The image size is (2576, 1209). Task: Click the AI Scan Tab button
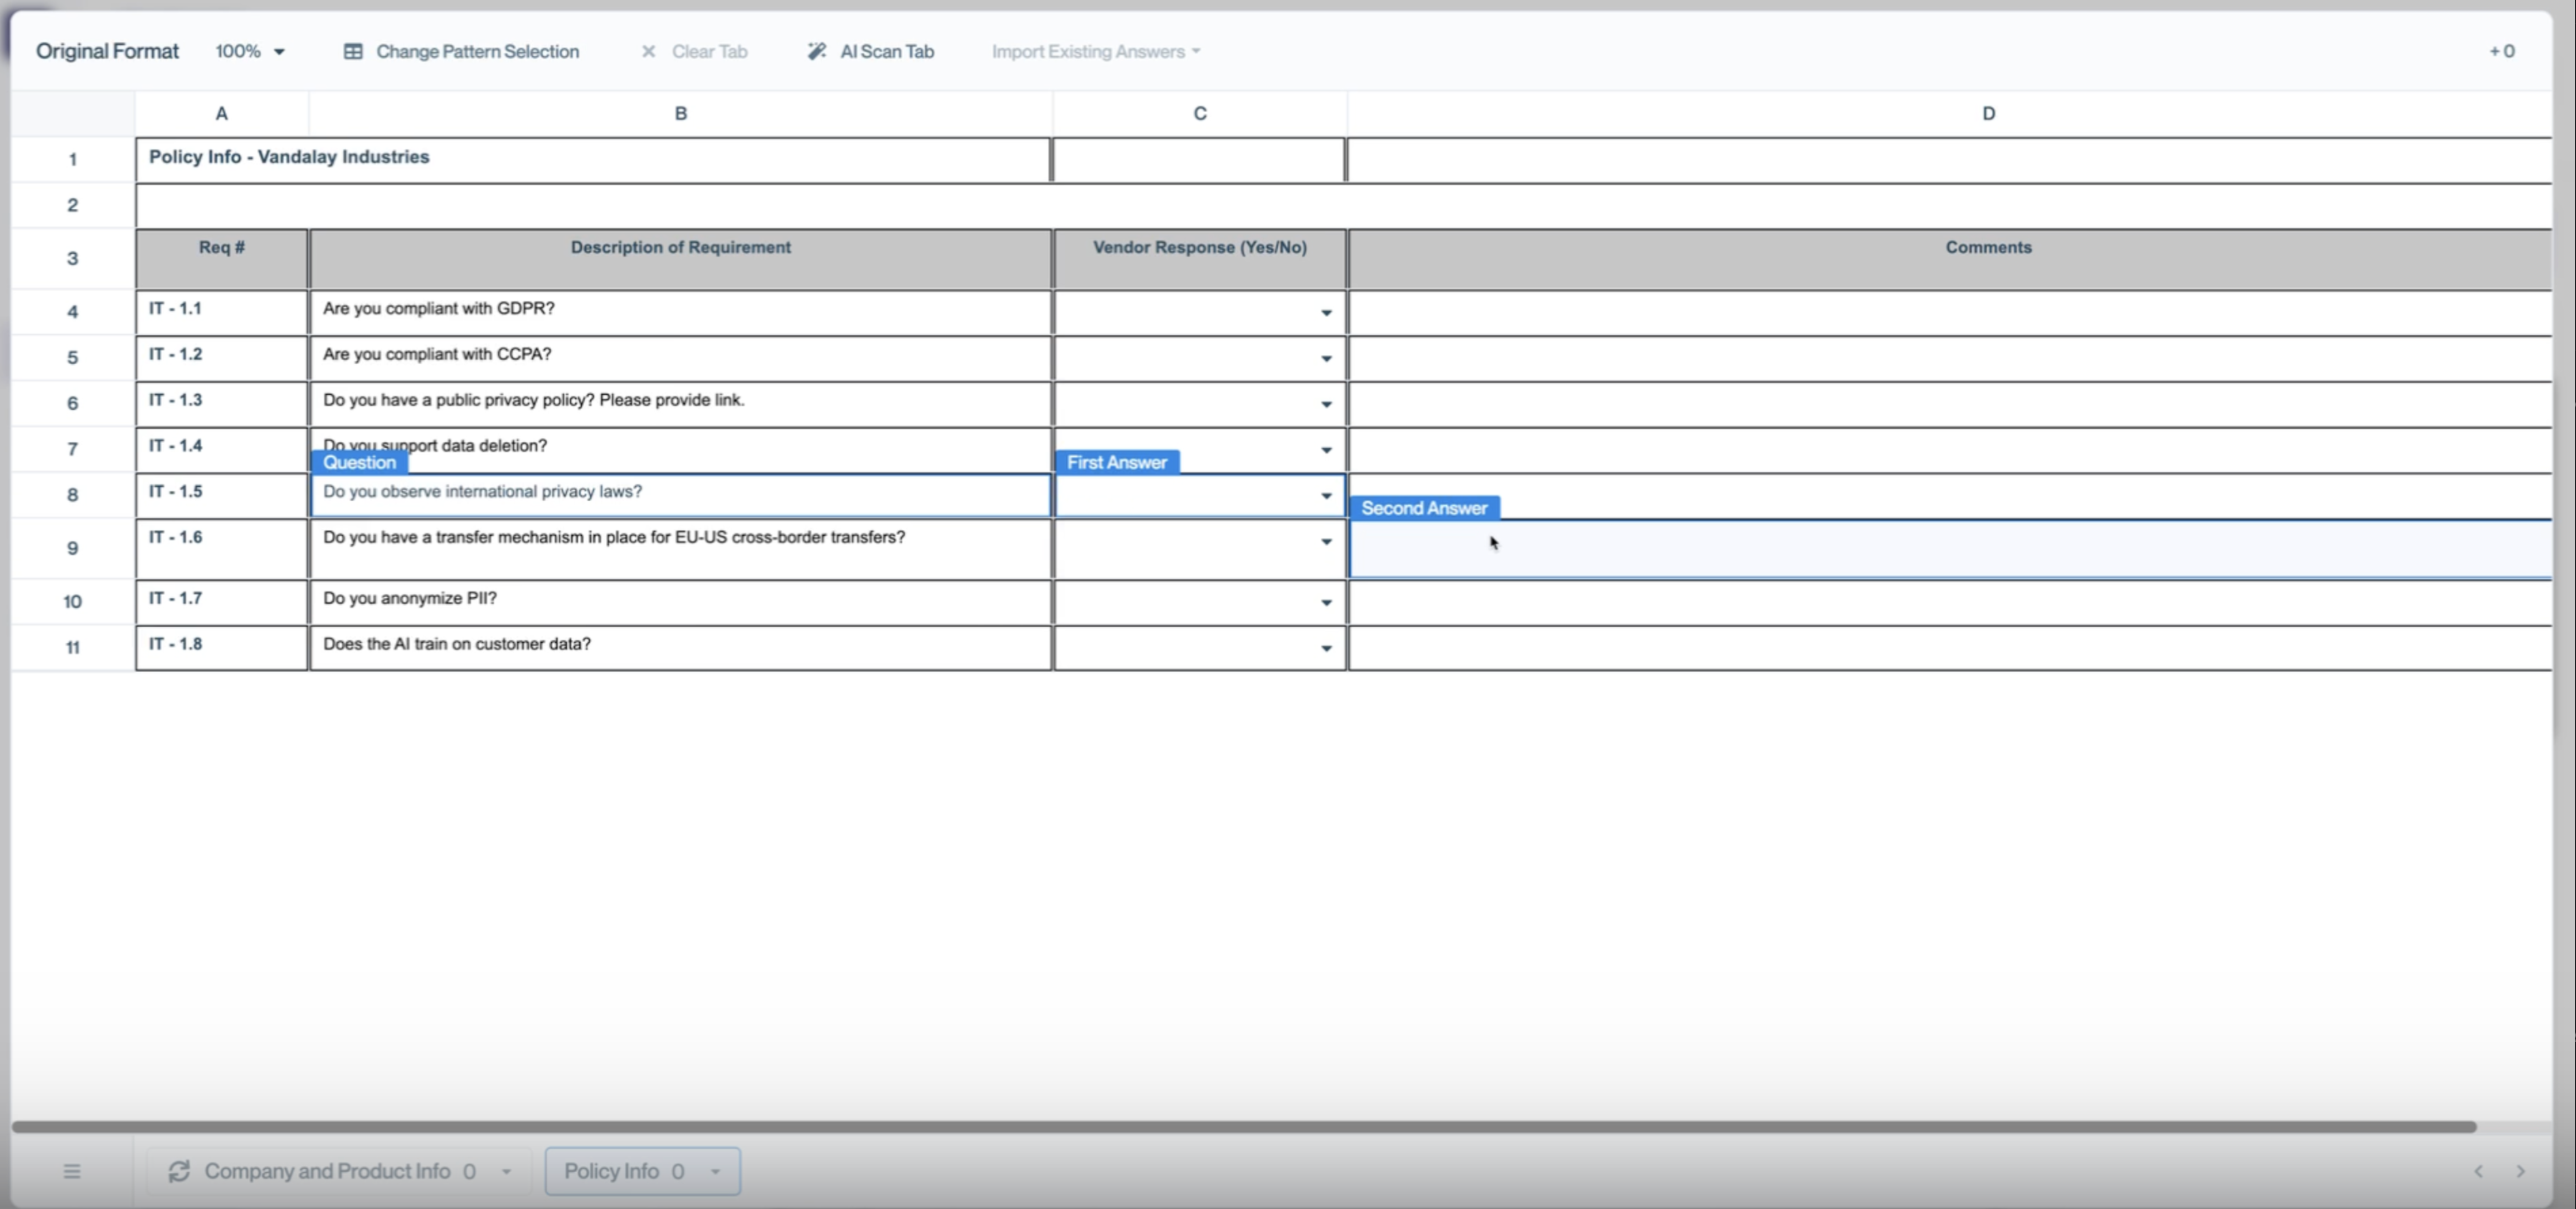point(886,52)
